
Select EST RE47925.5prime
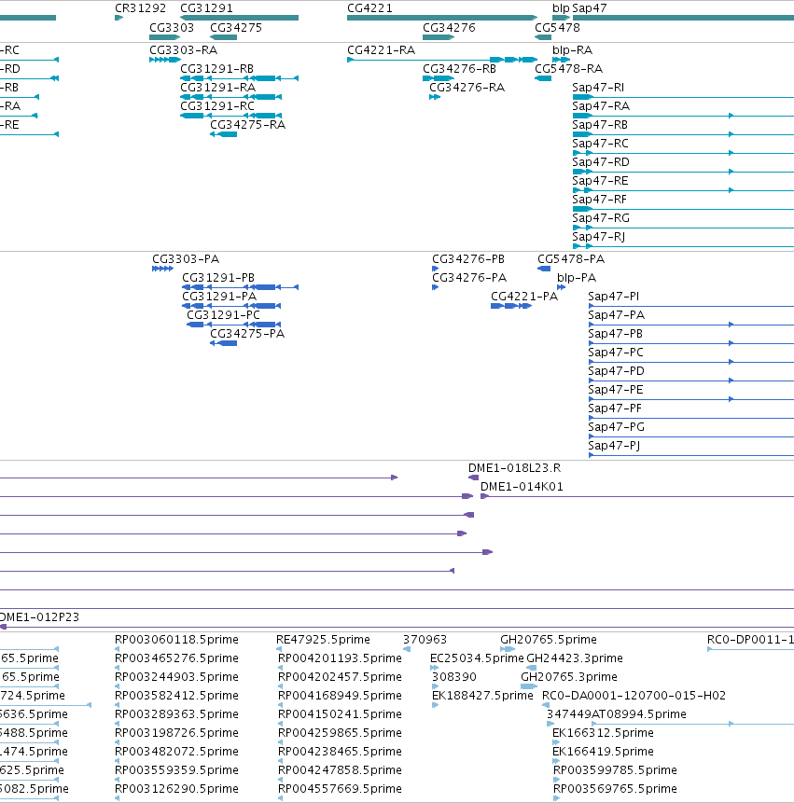click(x=323, y=640)
